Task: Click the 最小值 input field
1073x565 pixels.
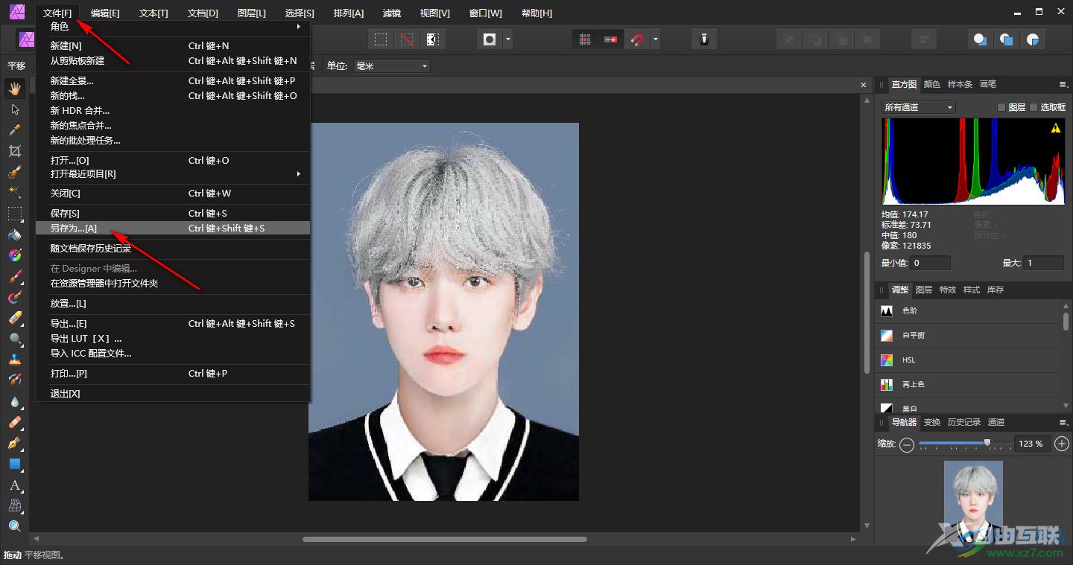Action: coord(930,263)
